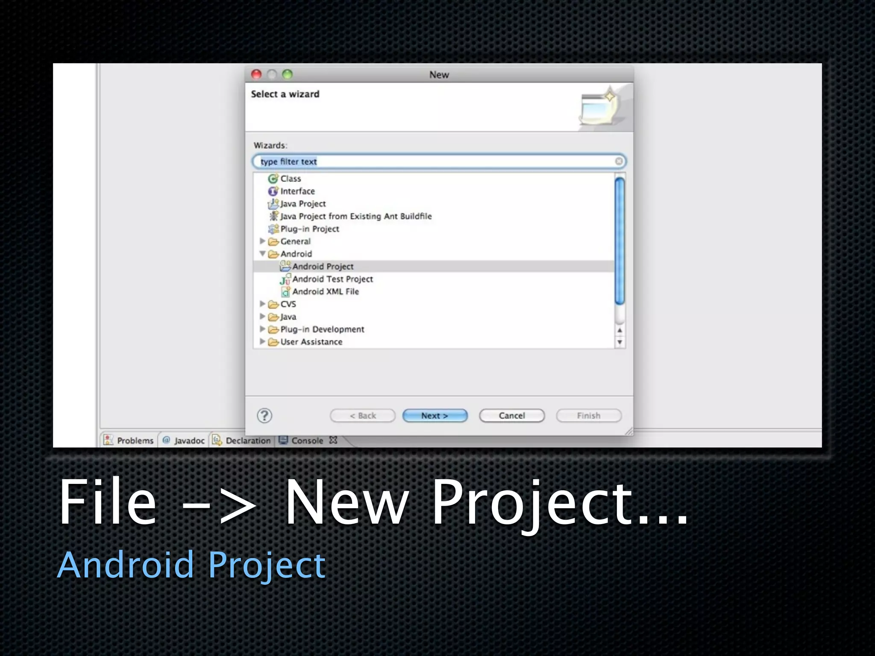Close the Console view with its X icon
This screenshot has width=875, height=656.
coord(333,440)
